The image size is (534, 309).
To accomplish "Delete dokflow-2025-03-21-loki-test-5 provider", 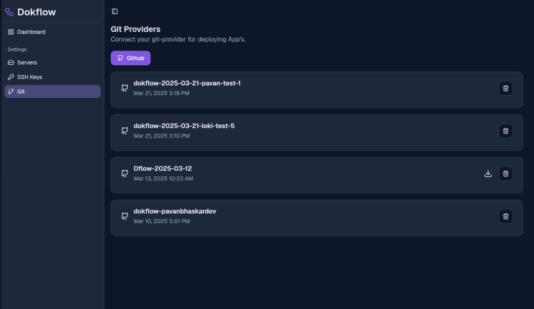I will [x=506, y=131].
